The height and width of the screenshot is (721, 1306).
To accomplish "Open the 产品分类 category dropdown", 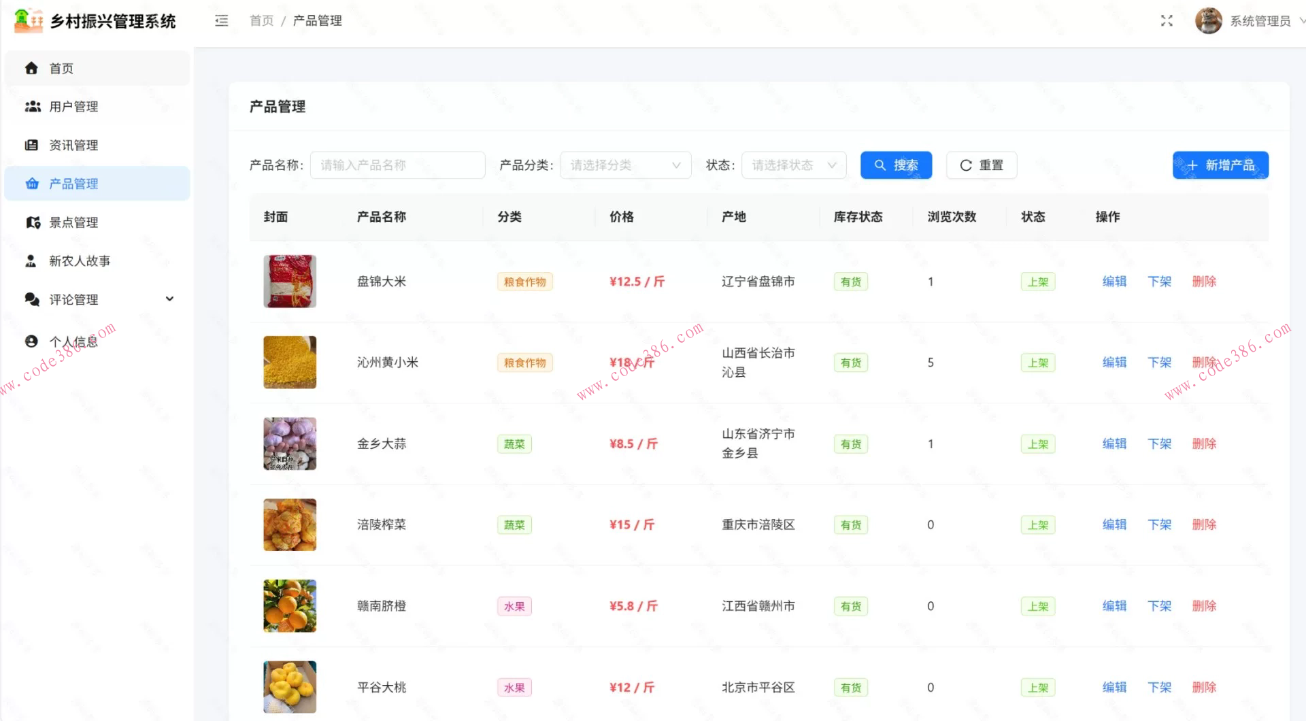I will 624,165.
